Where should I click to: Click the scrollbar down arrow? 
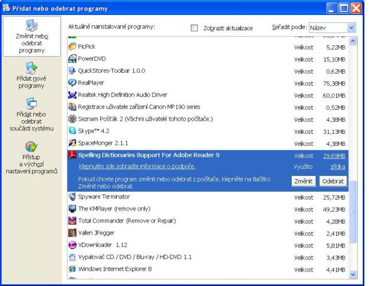coord(353,275)
